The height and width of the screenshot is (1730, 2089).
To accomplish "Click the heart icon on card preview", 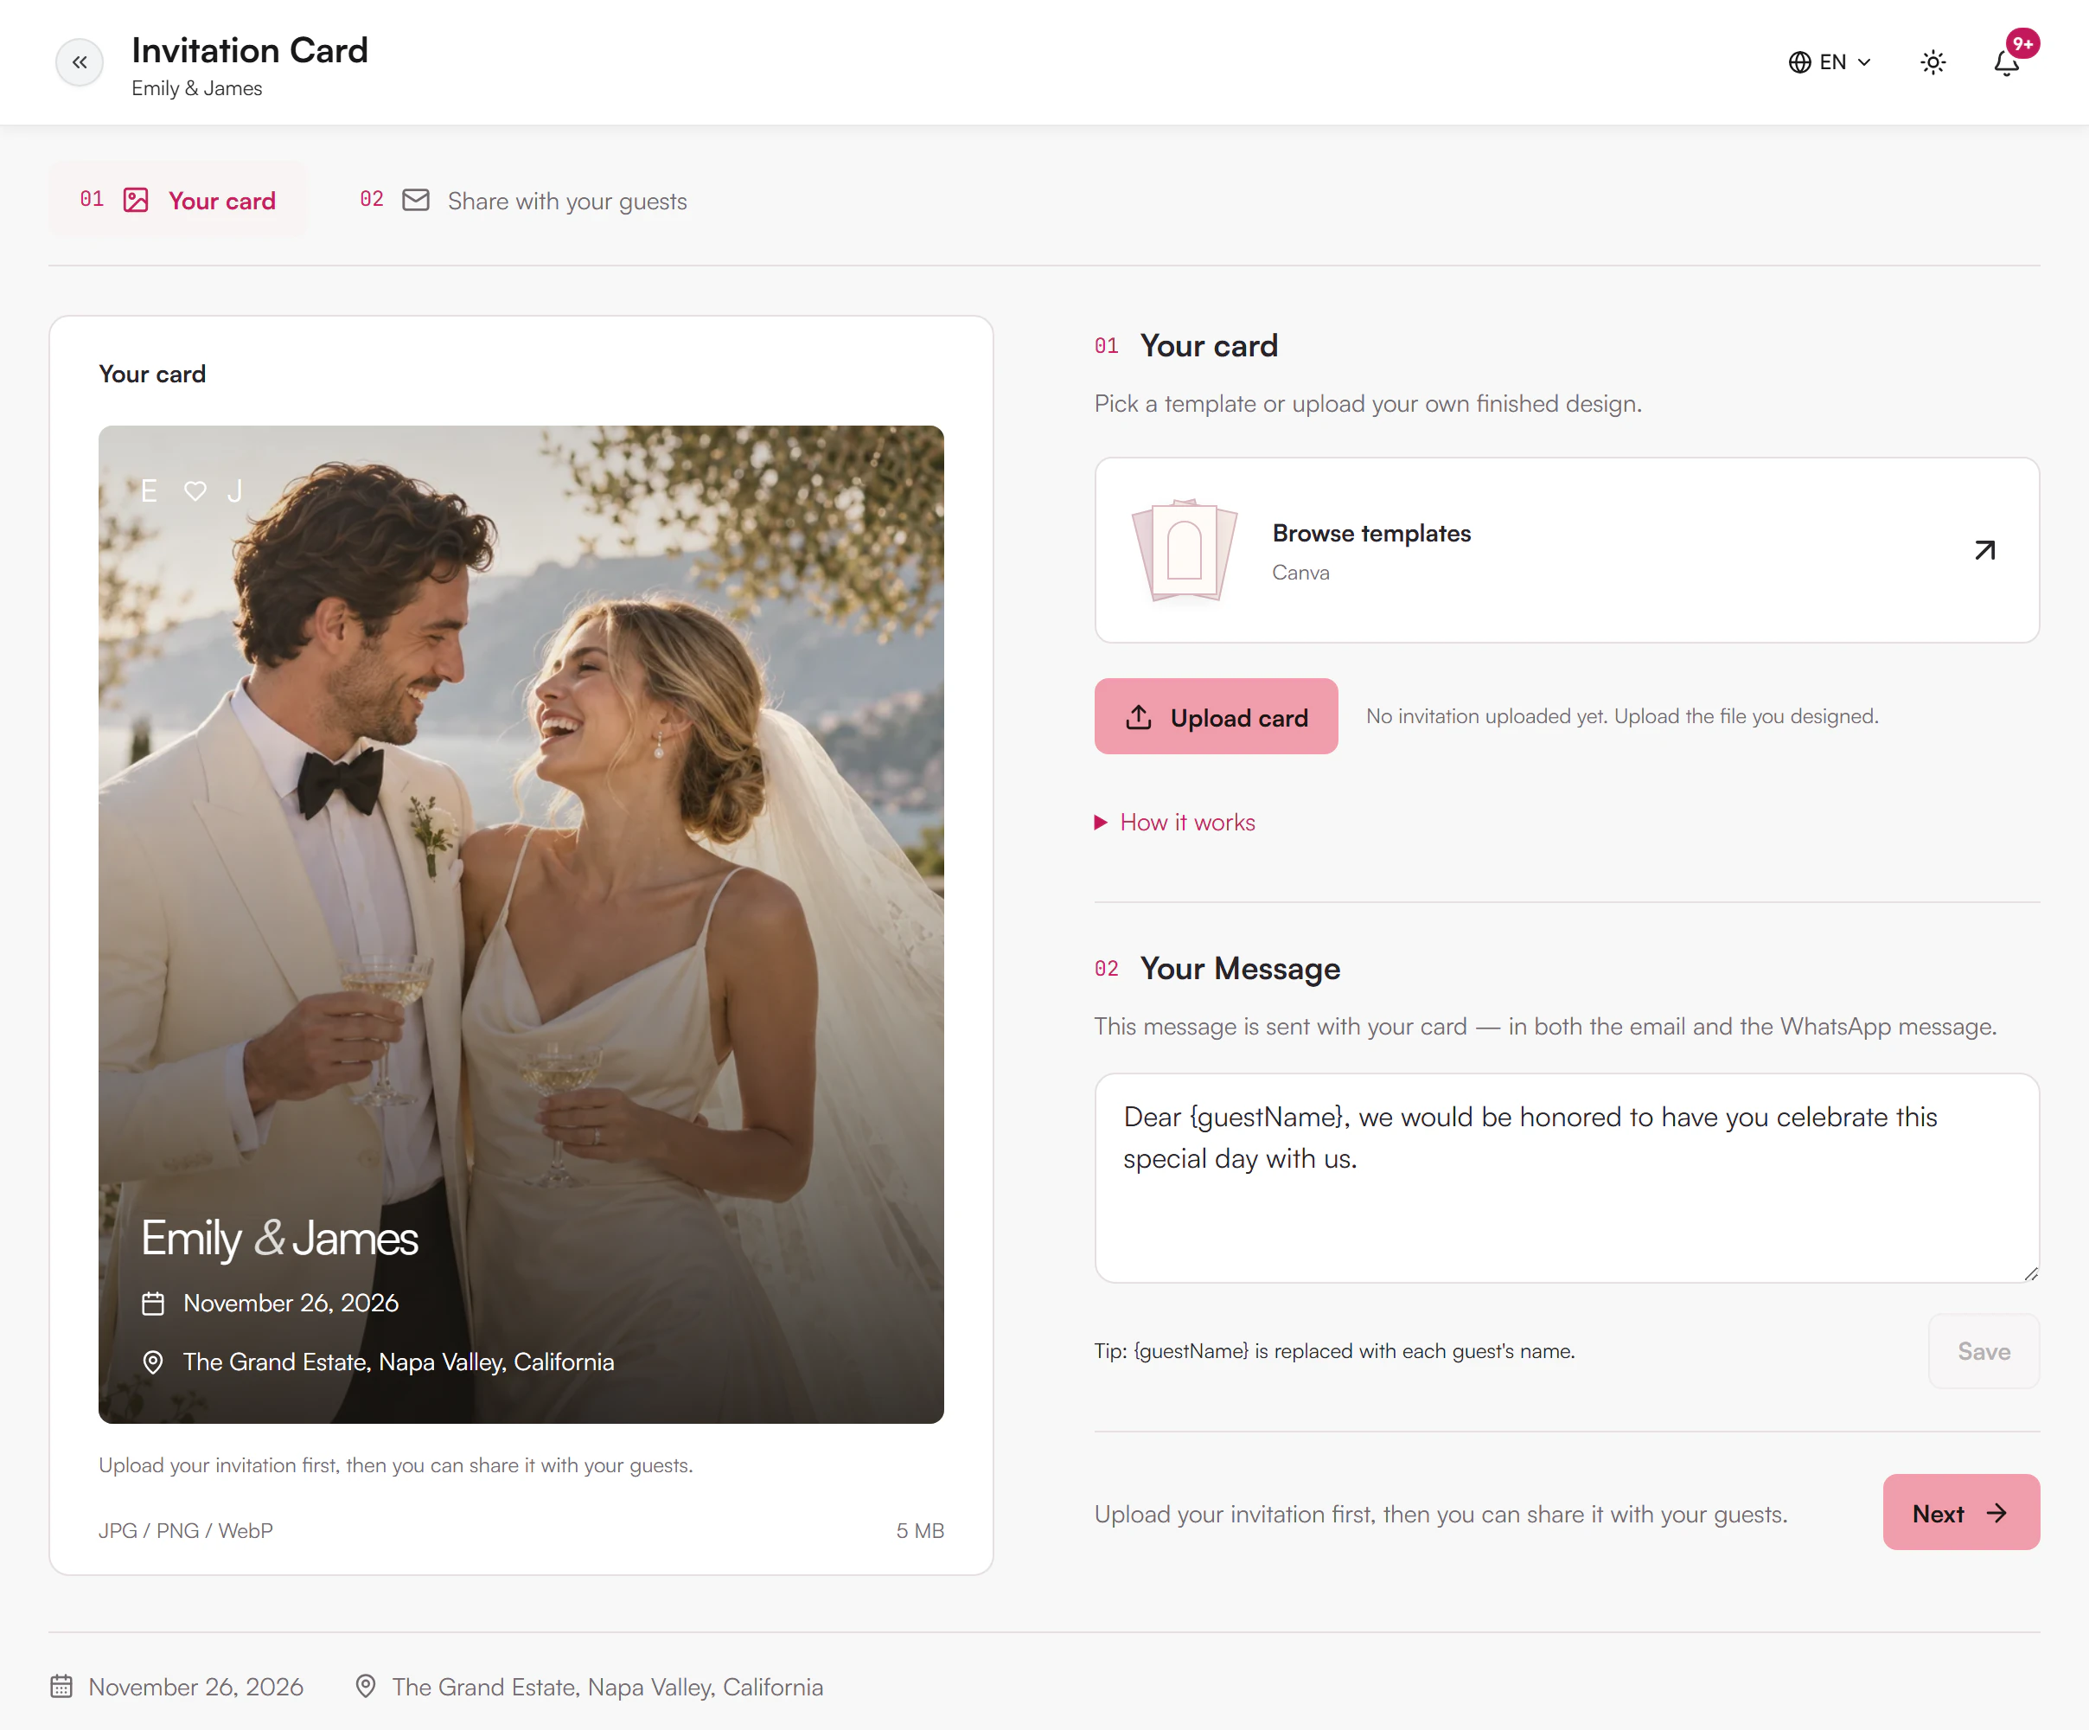I will [x=195, y=490].
